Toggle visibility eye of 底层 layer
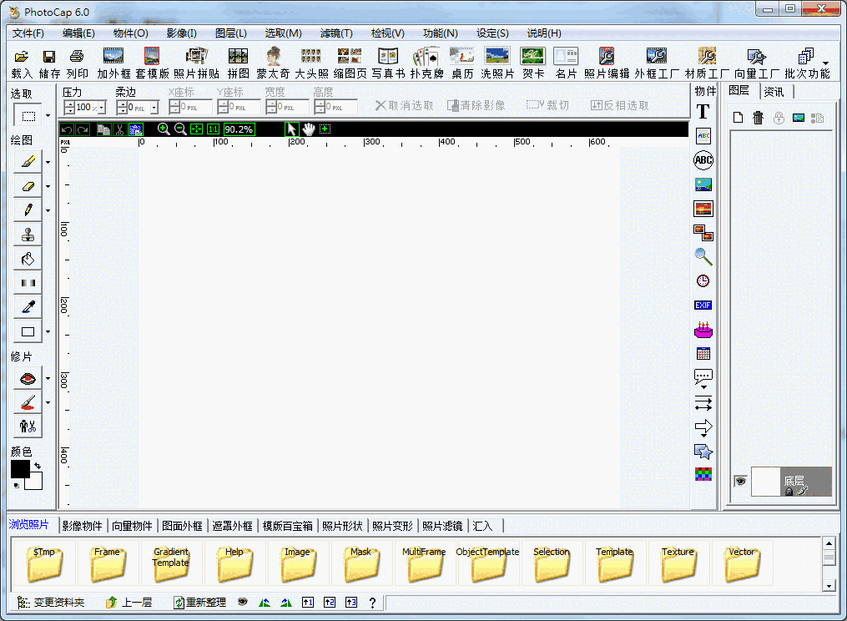The width and height of the screenshot is (847, 621). tap(740, 481)
